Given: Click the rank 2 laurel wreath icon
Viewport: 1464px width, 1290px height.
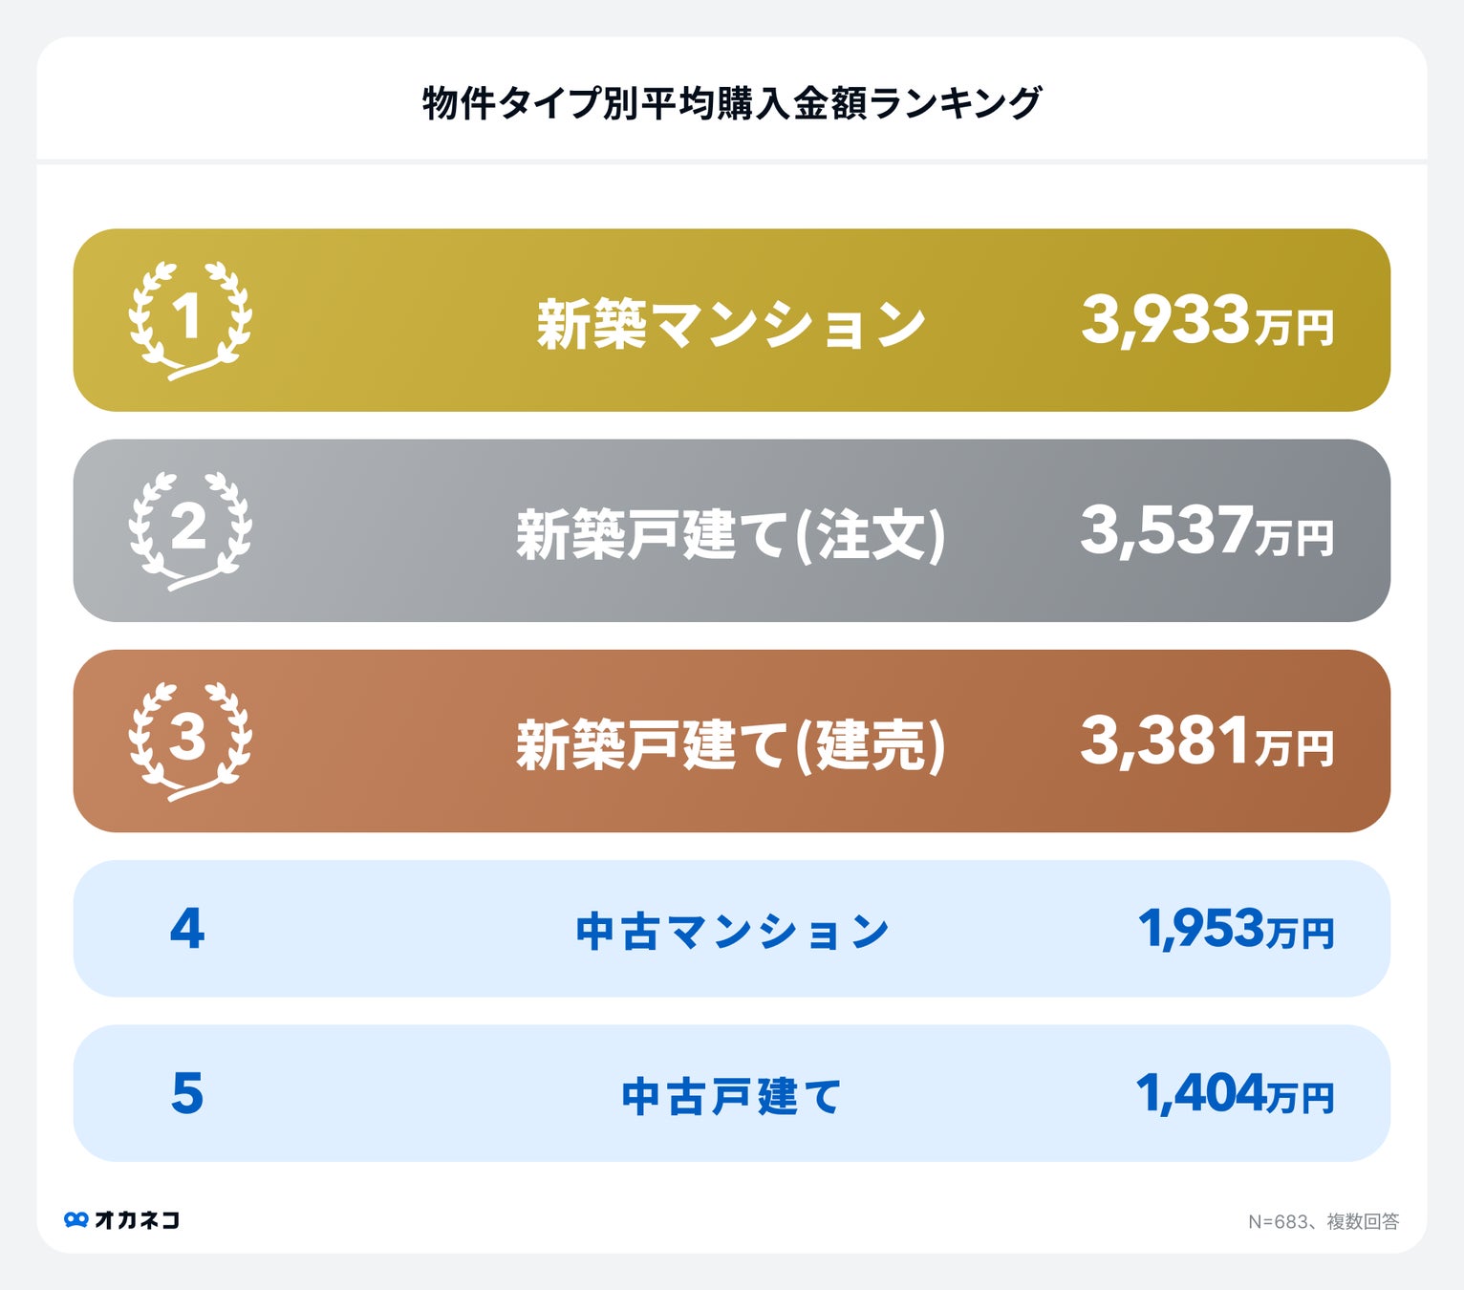Looking at the screenshot, I should [189, 530].
